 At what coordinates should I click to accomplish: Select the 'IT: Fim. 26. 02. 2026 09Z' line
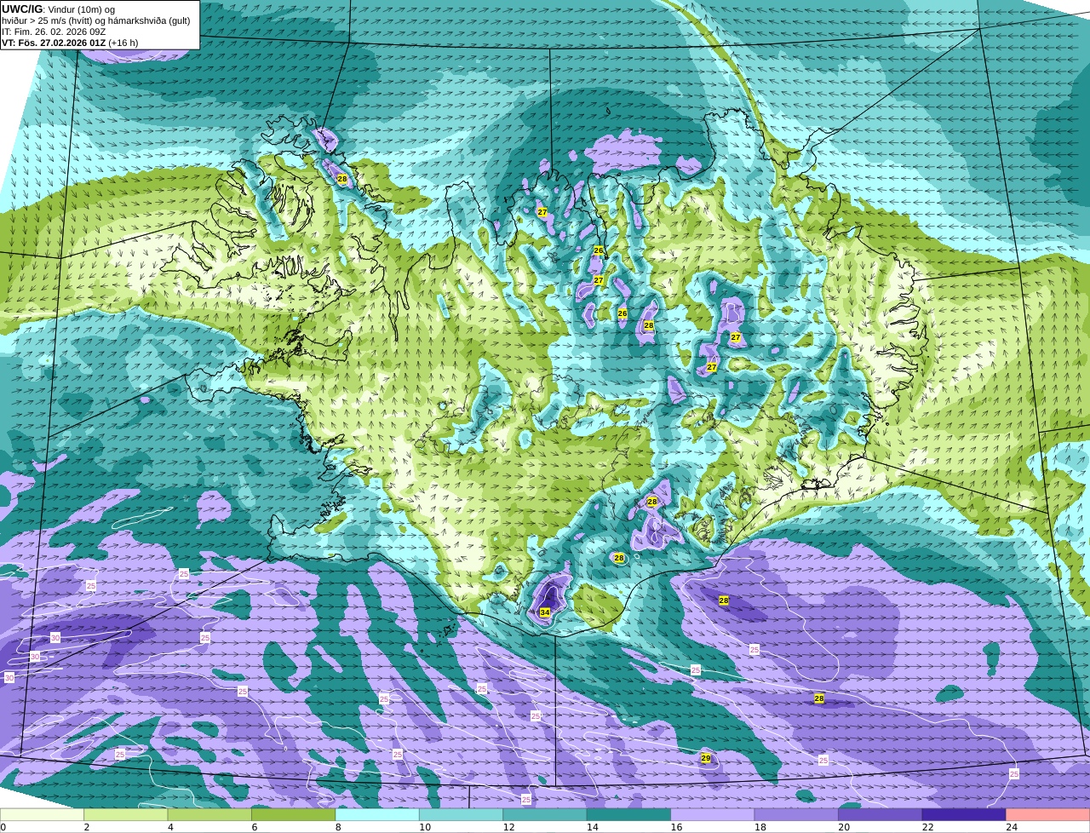tap(54, 32)
